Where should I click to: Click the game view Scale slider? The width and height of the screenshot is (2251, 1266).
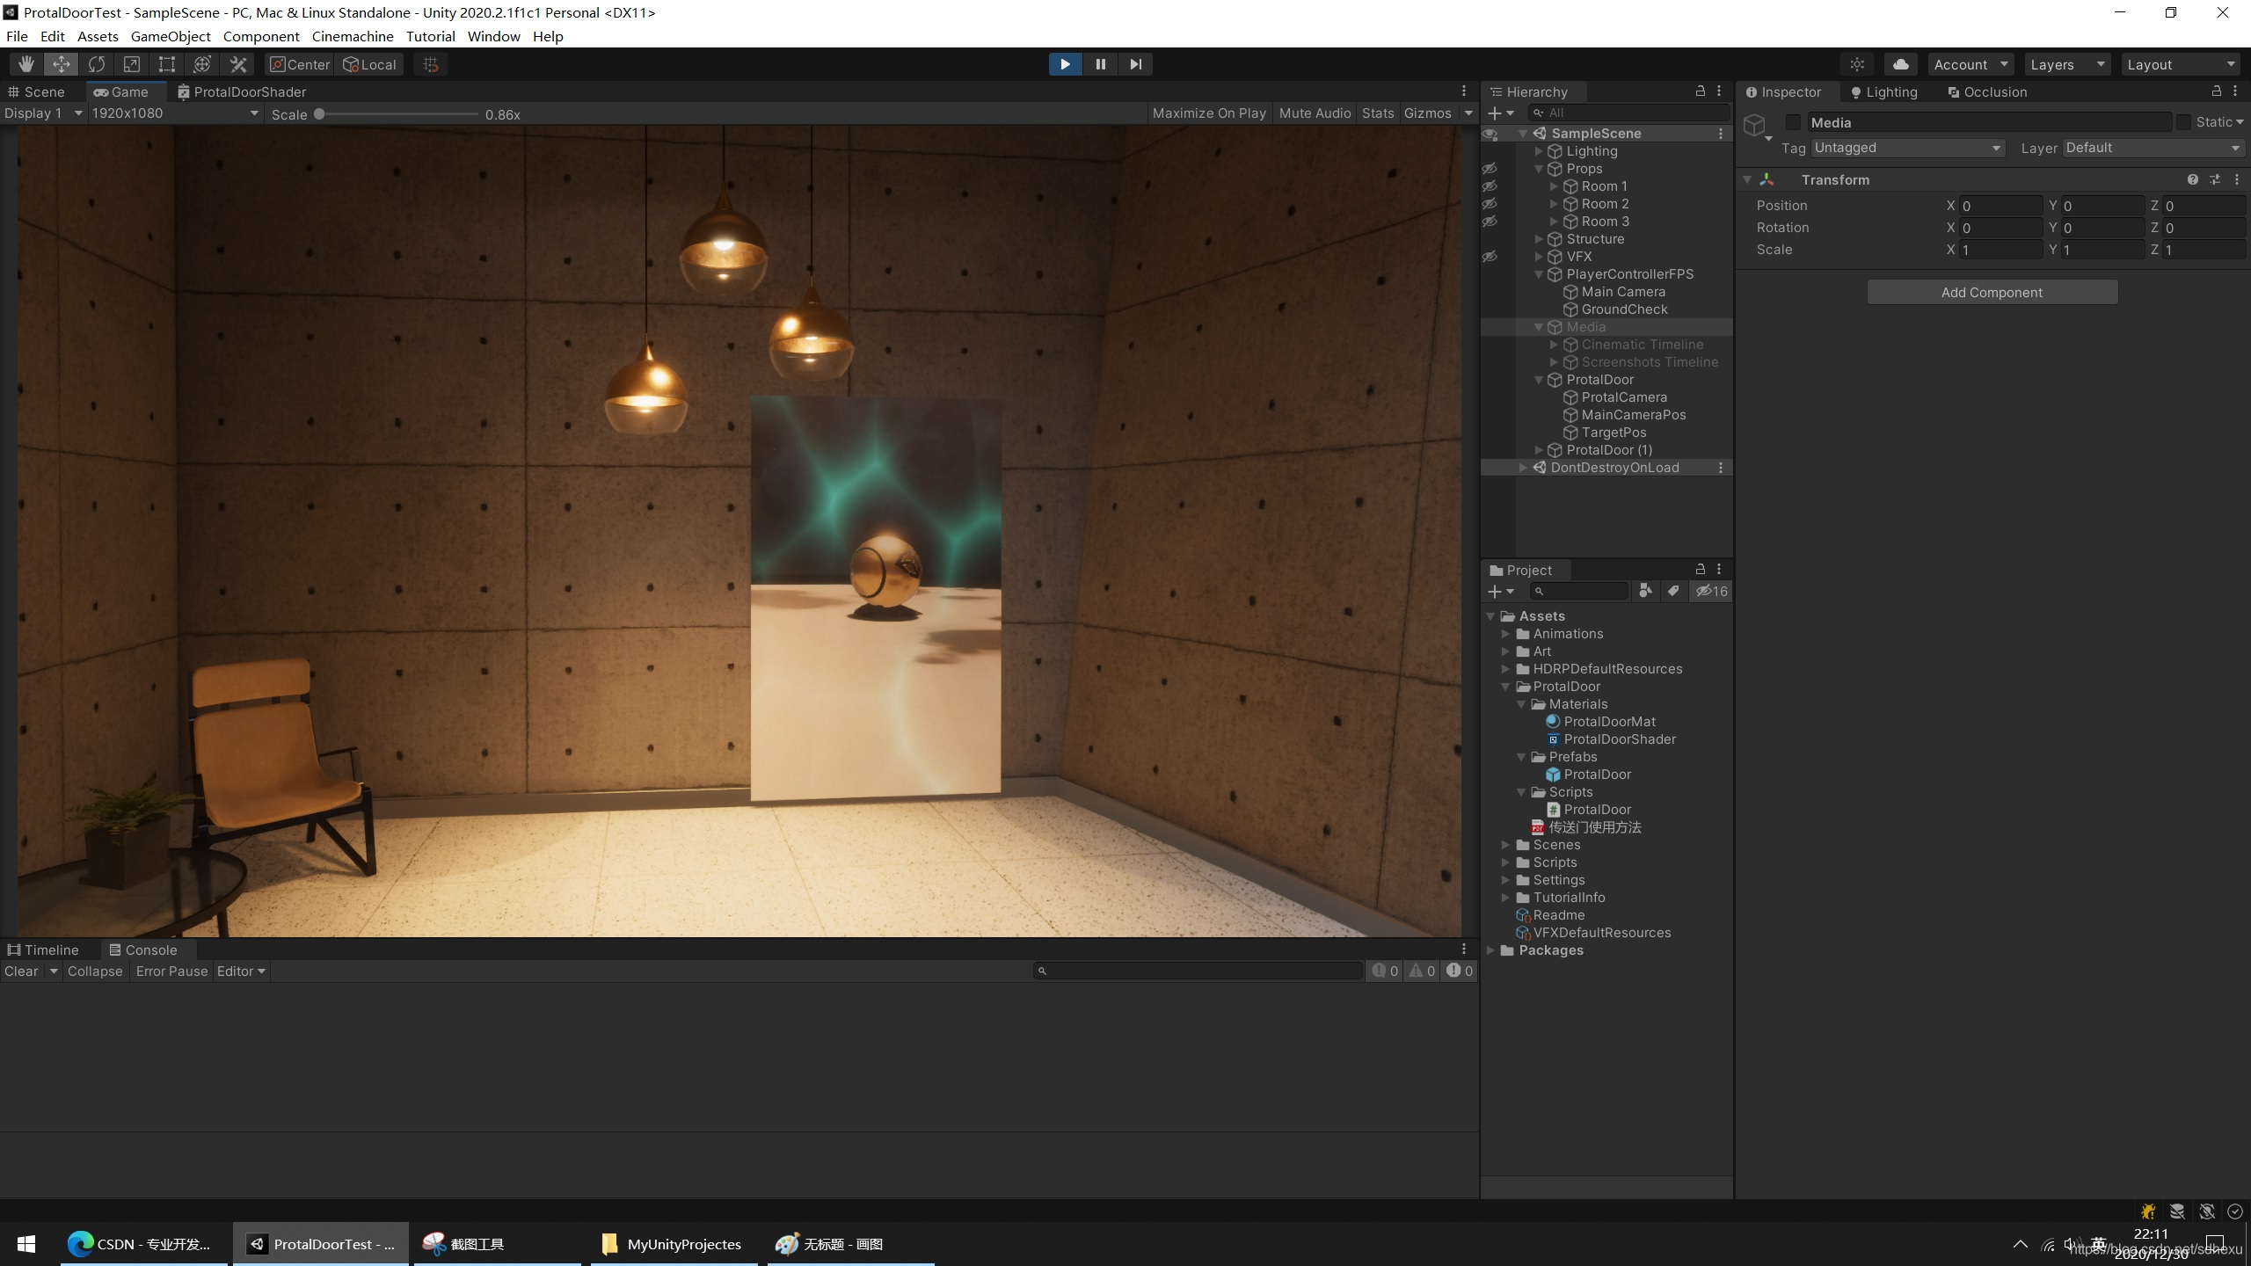[x=397, y=114]
